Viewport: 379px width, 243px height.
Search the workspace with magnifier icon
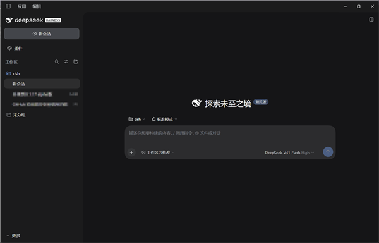pyautogui.click(x=57, y=62)
